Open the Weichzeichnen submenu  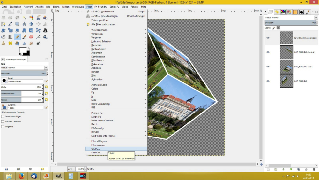[x=99, y=30]
